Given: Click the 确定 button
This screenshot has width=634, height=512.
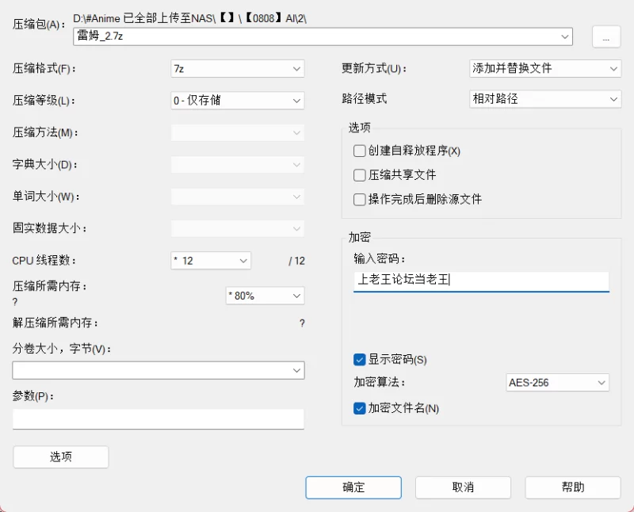Looking at the screenshot, I should point(353,487).
